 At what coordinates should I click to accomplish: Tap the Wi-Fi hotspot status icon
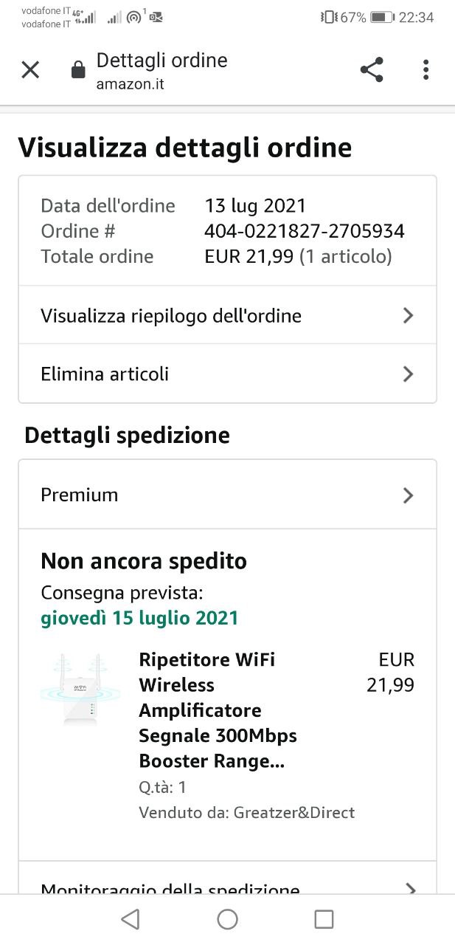134,17
